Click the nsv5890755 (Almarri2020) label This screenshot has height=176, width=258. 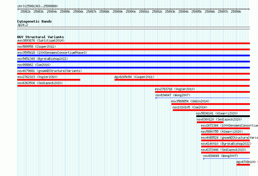(x=222, y=131)
